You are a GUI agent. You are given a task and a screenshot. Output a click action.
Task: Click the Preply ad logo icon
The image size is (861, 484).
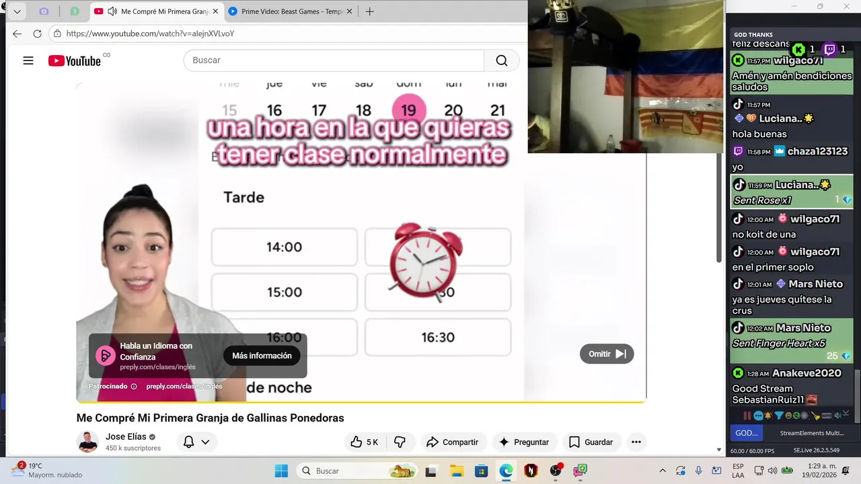pyautogui.click(x=106, y=356)
